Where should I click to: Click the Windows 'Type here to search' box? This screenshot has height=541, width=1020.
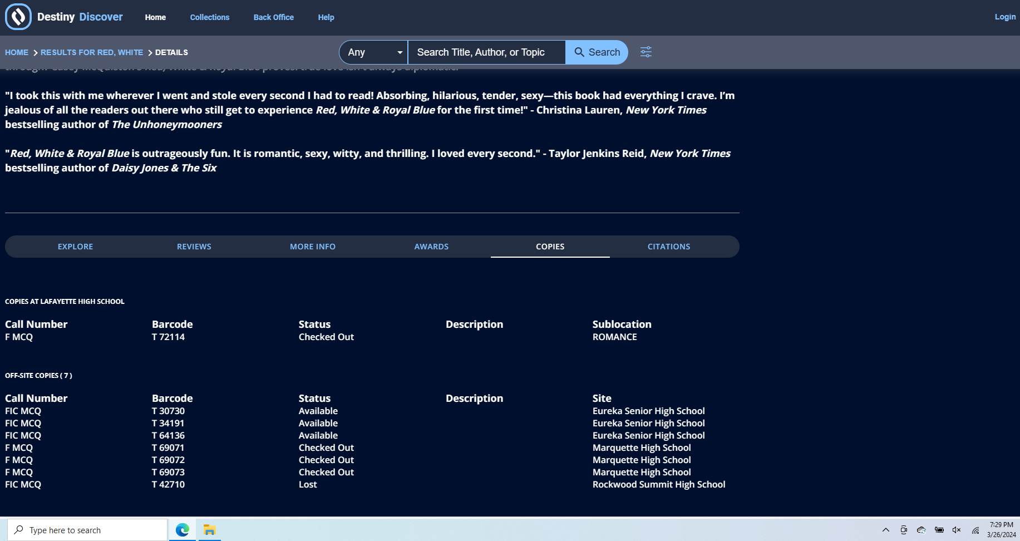tap(87, 530)
